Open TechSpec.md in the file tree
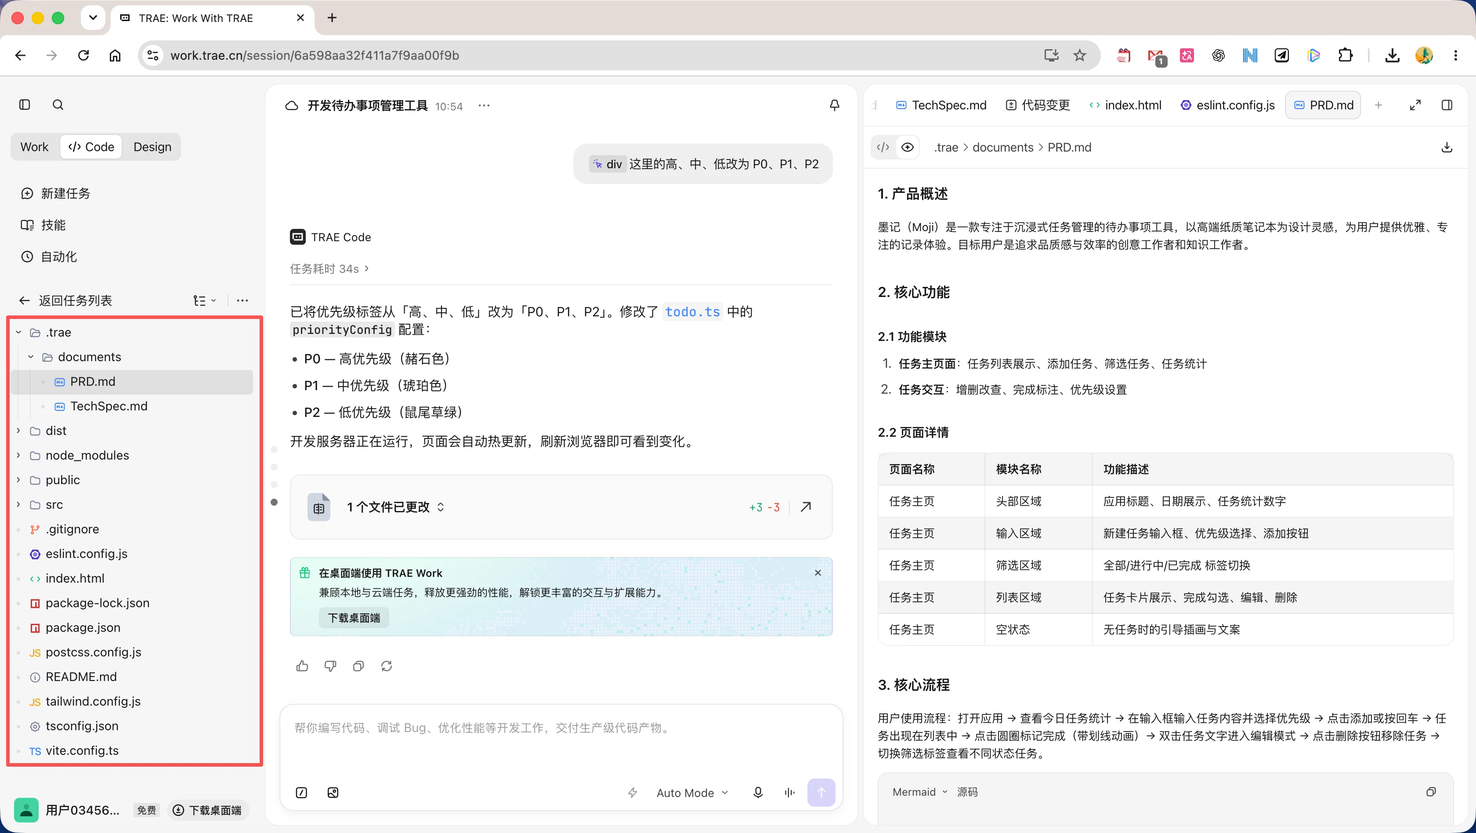The height and width of the screenshot is (833, 1476). pyautogui.click(x=131, y=406)
